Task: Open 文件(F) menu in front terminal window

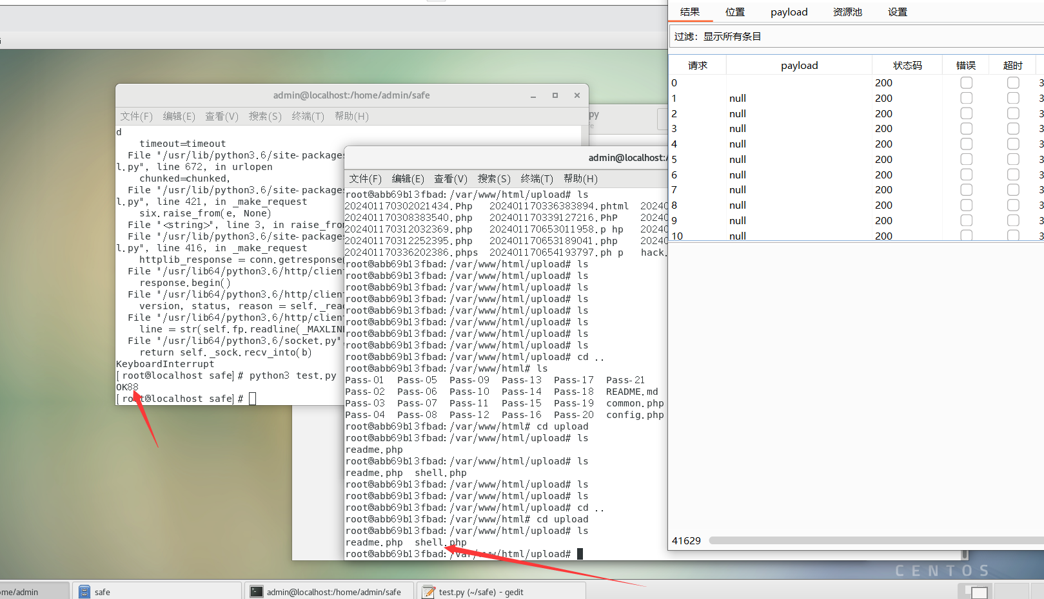Action: point(365,178)
